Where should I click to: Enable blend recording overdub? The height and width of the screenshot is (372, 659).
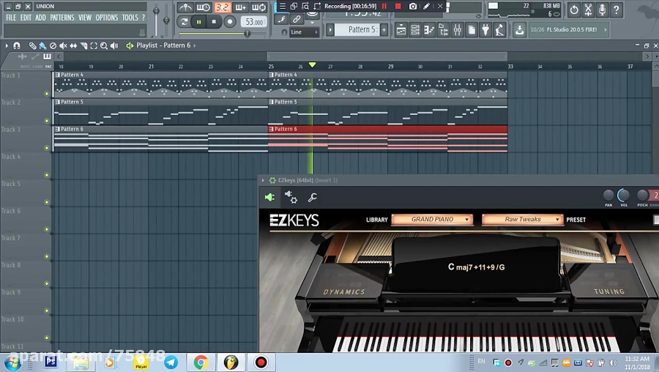tap(240, 7)
